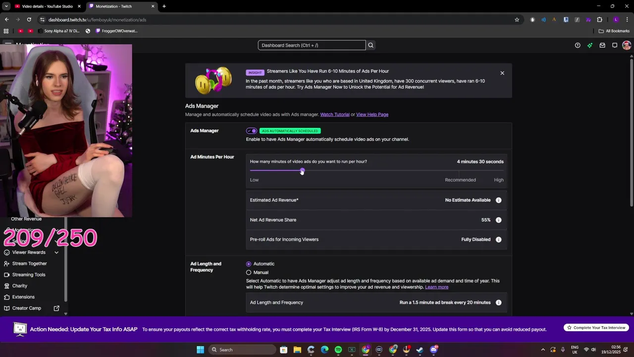The width and height of the screenshot is (634, 357).
Task: Open the ENG UK language indicator
Action: (575, 350)
